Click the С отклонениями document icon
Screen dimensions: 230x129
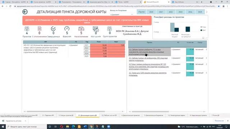point(40,29)
